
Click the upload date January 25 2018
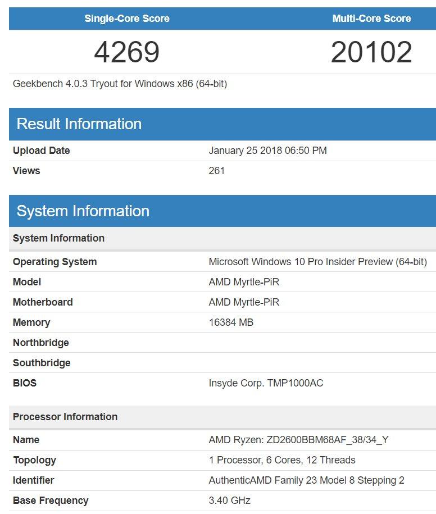pyautogui.click(x=267, y=151)
